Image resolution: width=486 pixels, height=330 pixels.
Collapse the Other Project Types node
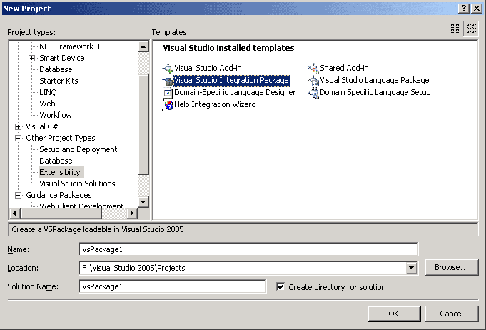18,138
